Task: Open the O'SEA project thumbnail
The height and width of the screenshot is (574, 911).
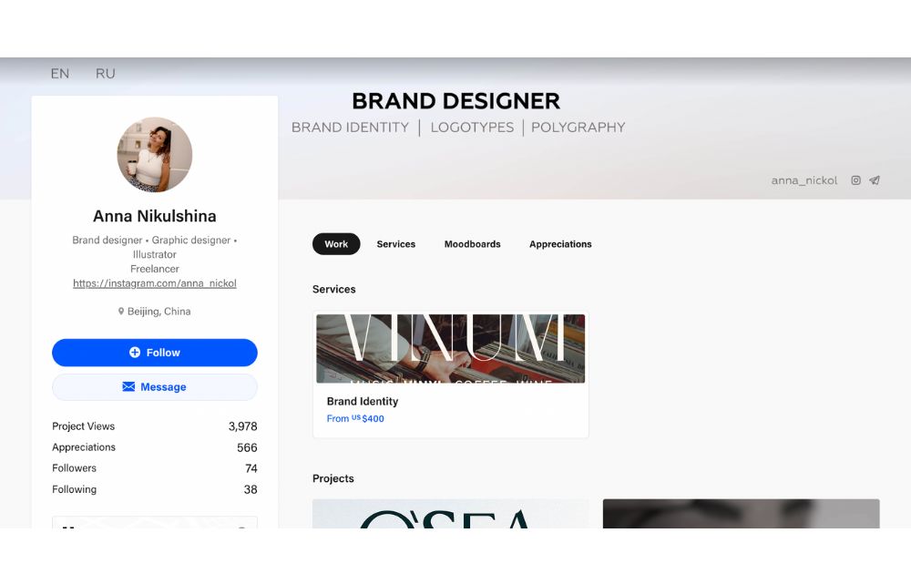Action: [x=450, y=514]
